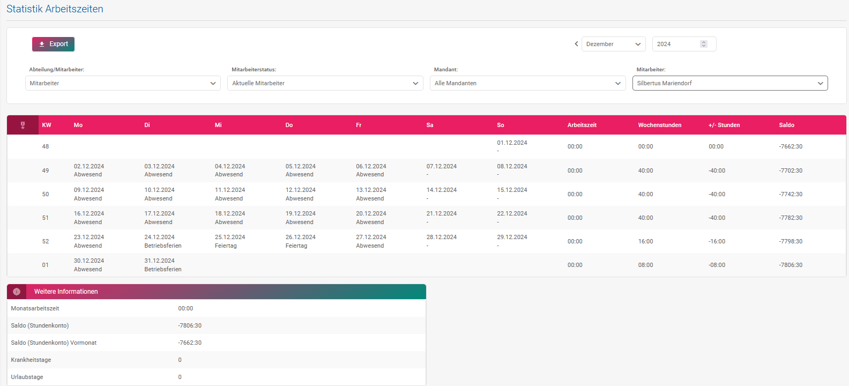Select the 30.12.2024 Abwesend cell
Image resolution: width=849 pixels, height=386 pixels.
(89, 265)
